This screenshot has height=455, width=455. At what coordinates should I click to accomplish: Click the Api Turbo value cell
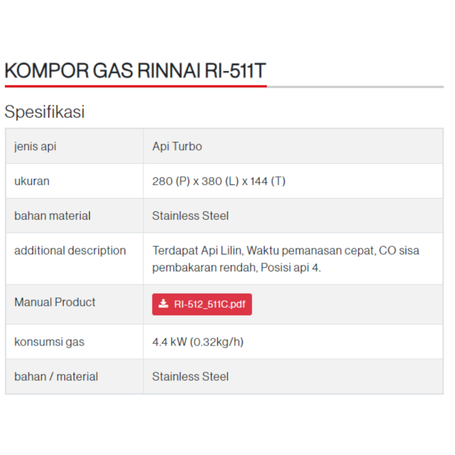[293, 146]
